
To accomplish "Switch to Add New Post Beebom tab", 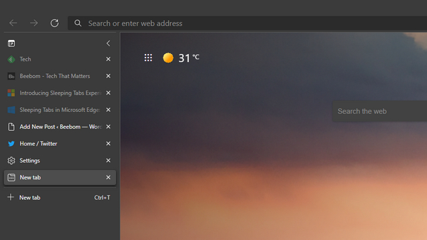I will coord(60,127).
